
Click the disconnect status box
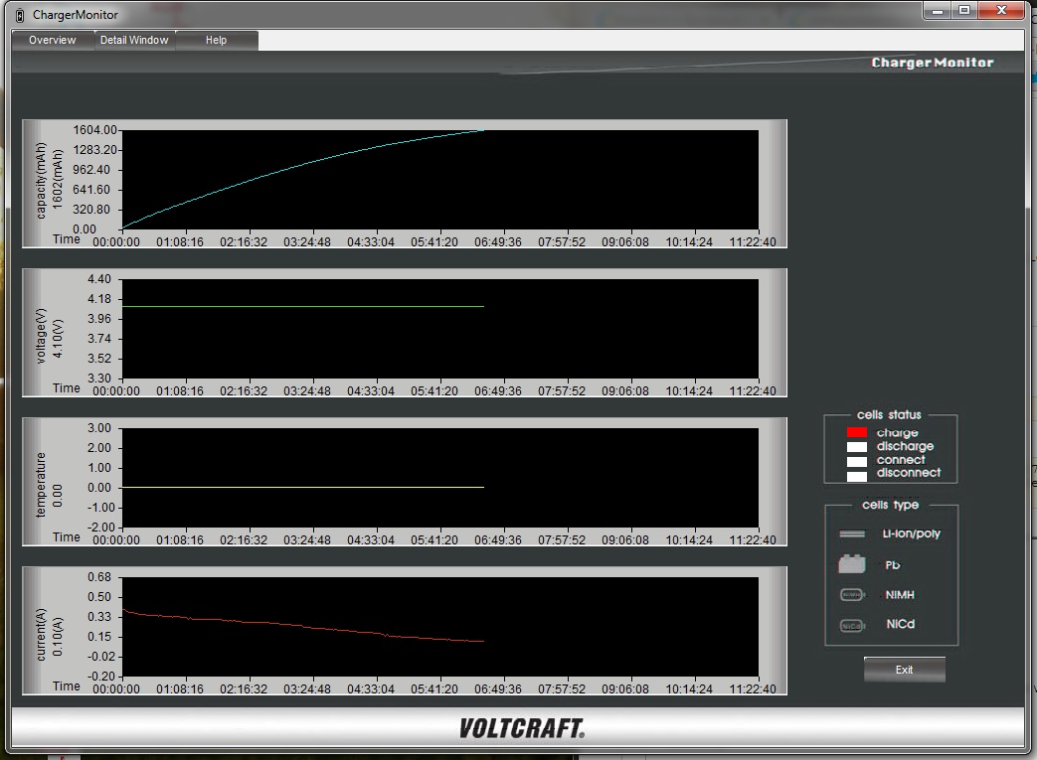(x=856, y=475)
